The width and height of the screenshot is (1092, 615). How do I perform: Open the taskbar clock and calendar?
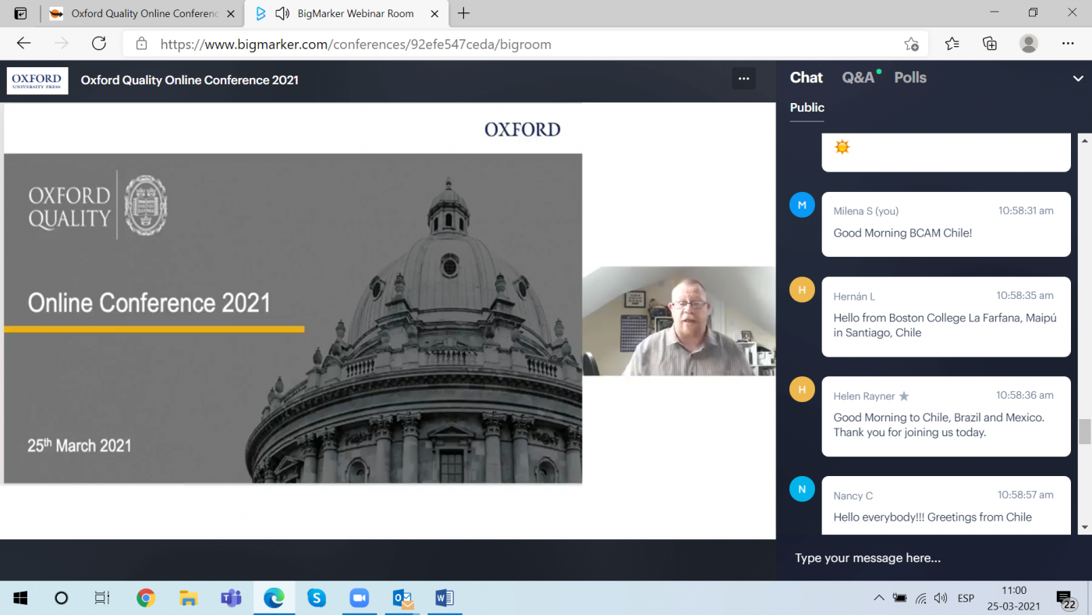[x=1014, y=598]
